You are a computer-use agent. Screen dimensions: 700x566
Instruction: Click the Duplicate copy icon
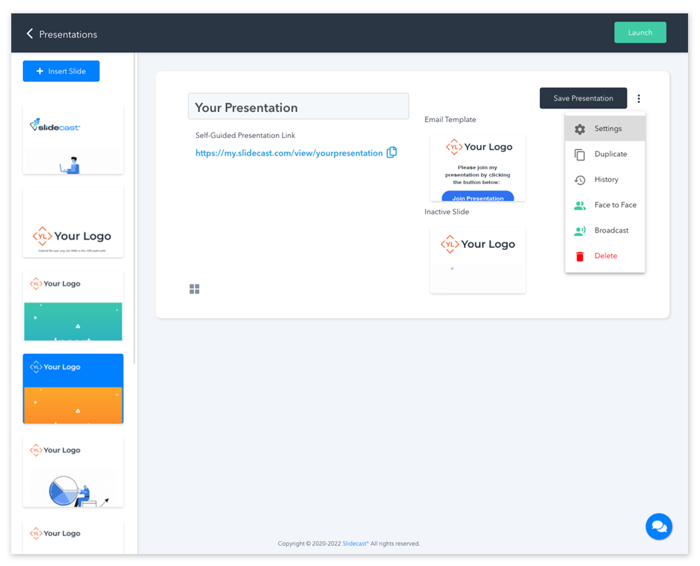click(x=580, y=155)
